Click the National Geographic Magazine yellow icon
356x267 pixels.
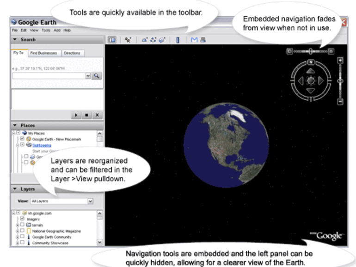pos(29,231)
